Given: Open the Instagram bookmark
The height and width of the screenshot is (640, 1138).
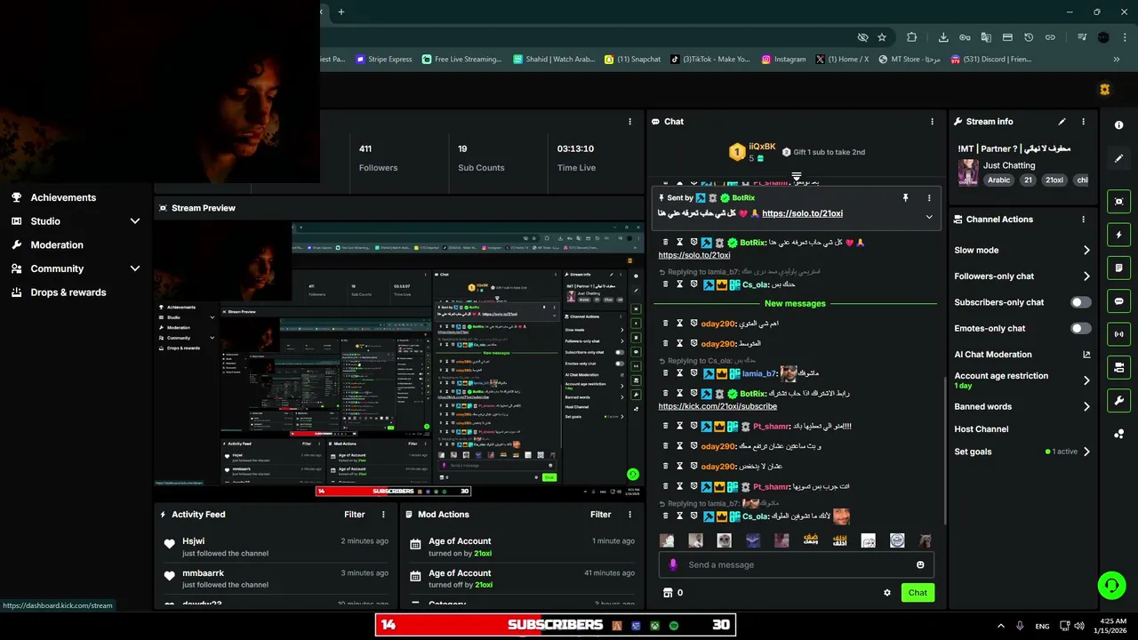Looking at the screenshot, I should click(783, 60).
